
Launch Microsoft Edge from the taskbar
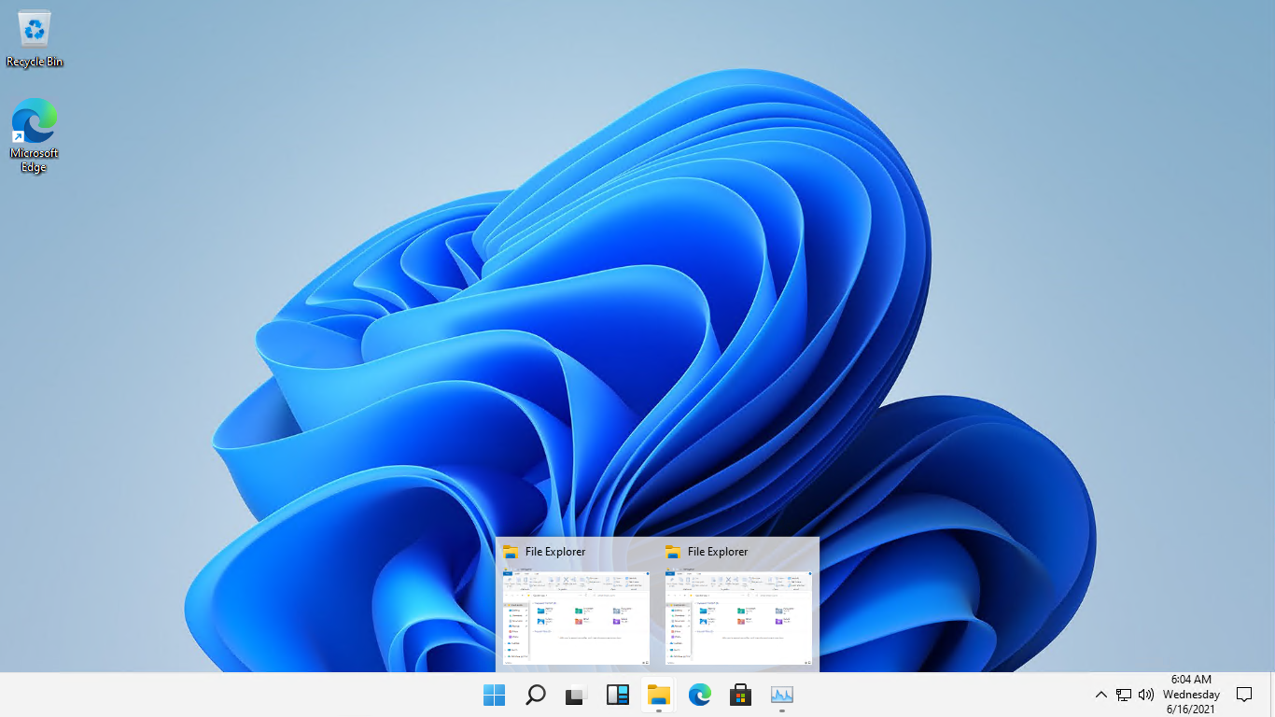coord(699,695)
